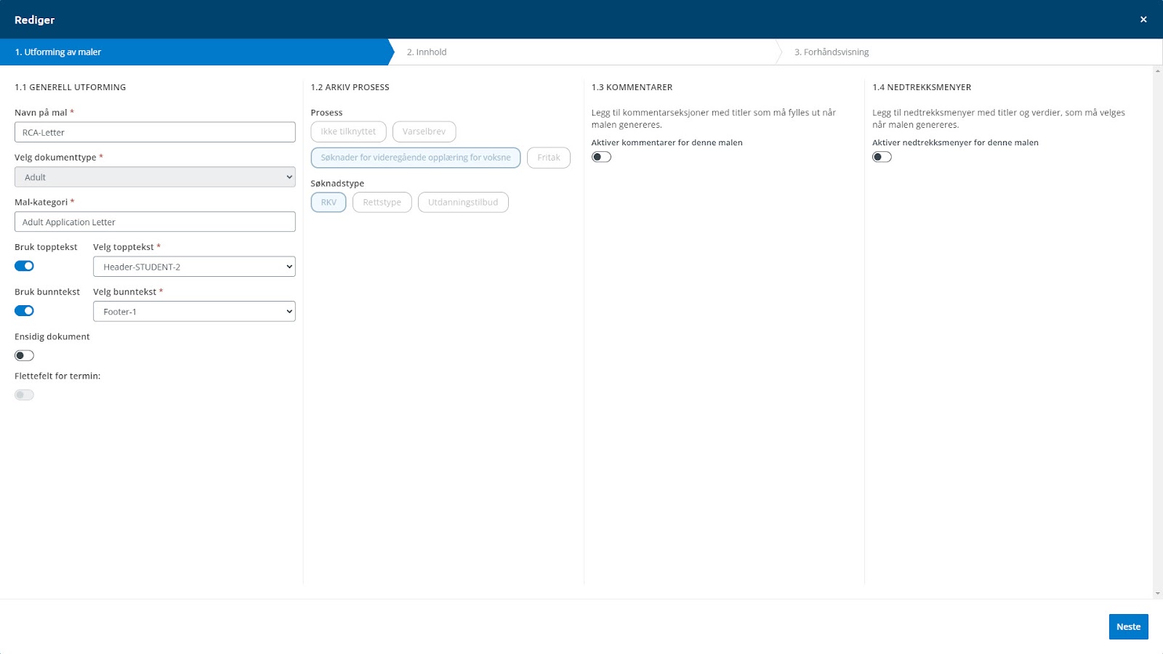Close the Rediger dialog with the X icon
The width and height of the screenshot is (1163, 654).
(1143, 20)
